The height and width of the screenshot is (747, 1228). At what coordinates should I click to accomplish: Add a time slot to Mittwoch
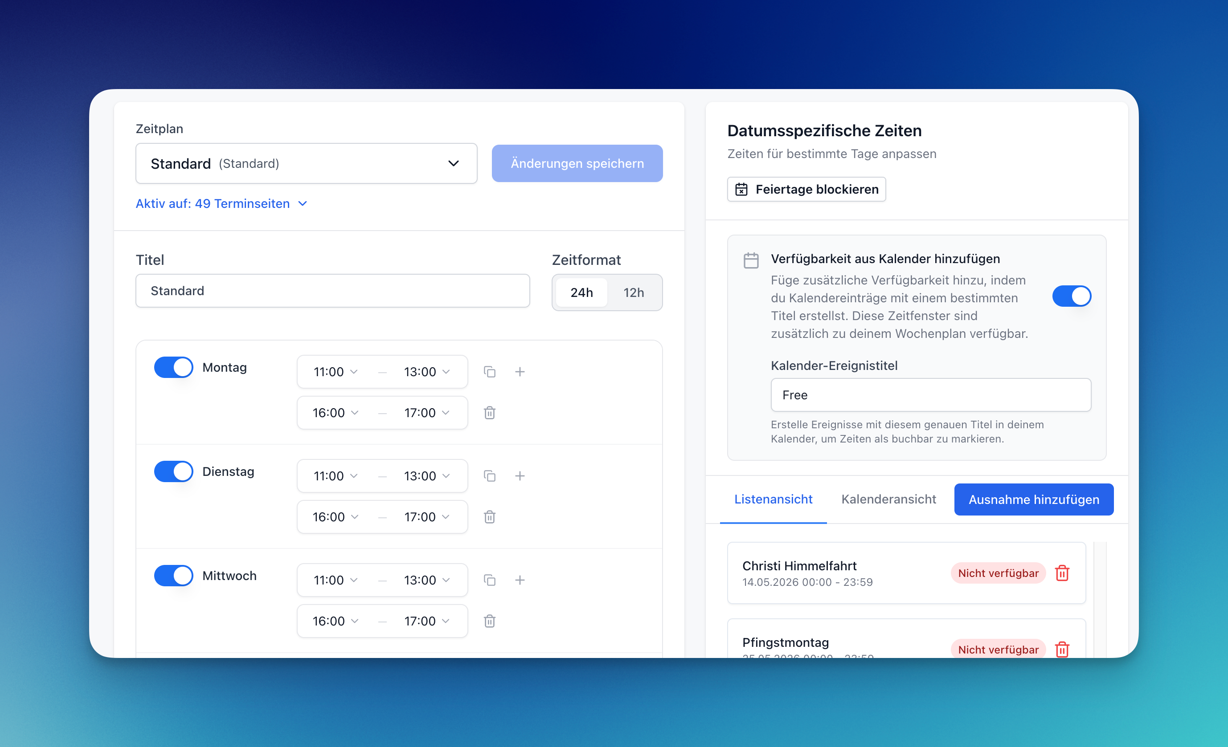[x=520, y=580]
